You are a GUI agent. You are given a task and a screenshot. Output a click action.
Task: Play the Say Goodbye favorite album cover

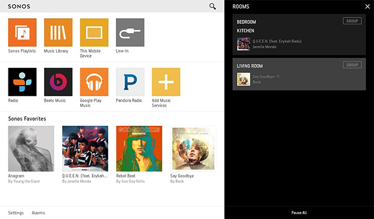(193, 149)
